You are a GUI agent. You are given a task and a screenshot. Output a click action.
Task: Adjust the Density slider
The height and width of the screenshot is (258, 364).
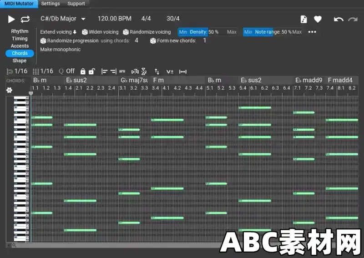click(208, 32)
